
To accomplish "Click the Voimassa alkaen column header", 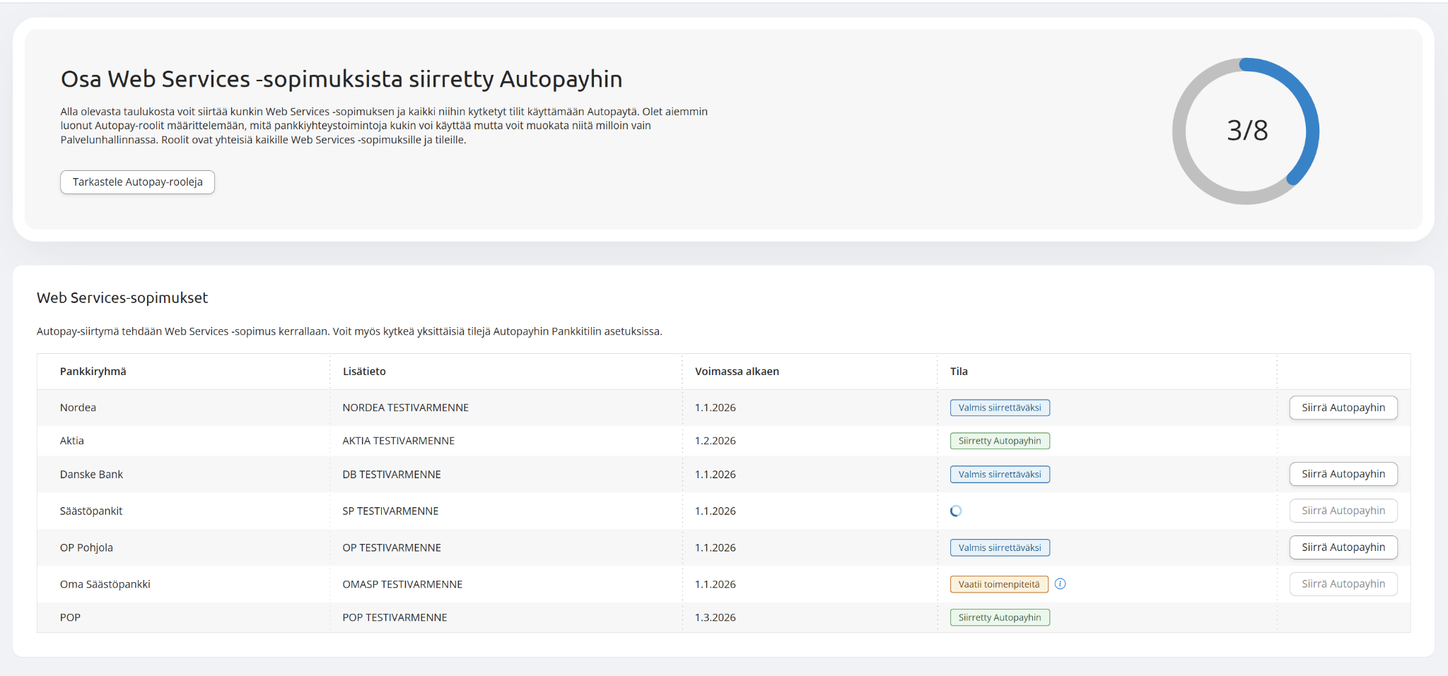I will [x=737, y=372].
